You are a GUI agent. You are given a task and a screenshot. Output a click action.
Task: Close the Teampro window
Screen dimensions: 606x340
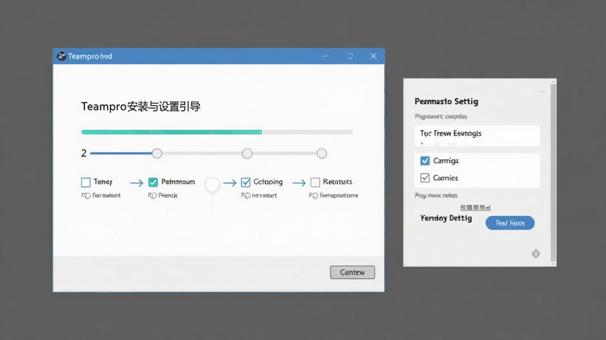(x=373, y=56)
